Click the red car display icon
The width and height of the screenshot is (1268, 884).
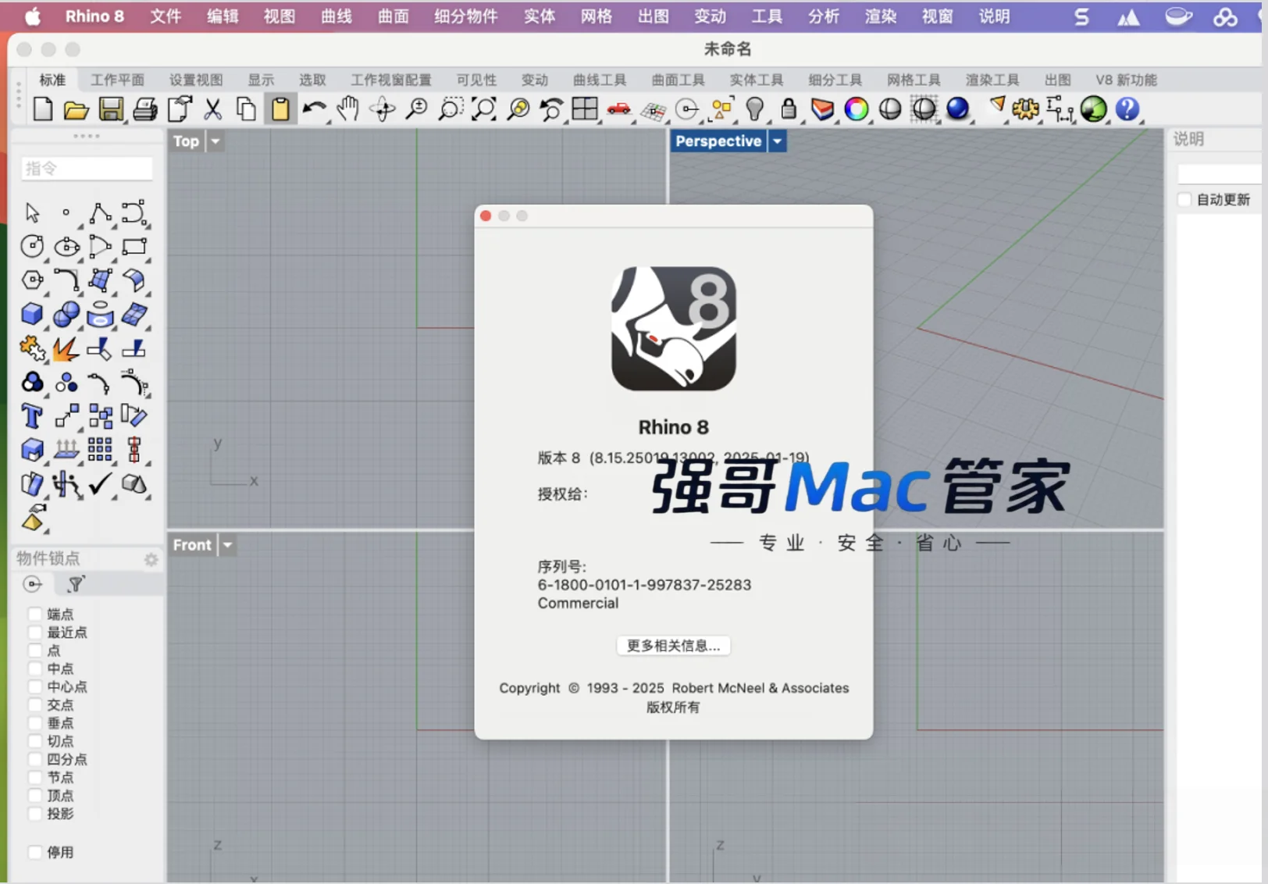click(619, 109)
